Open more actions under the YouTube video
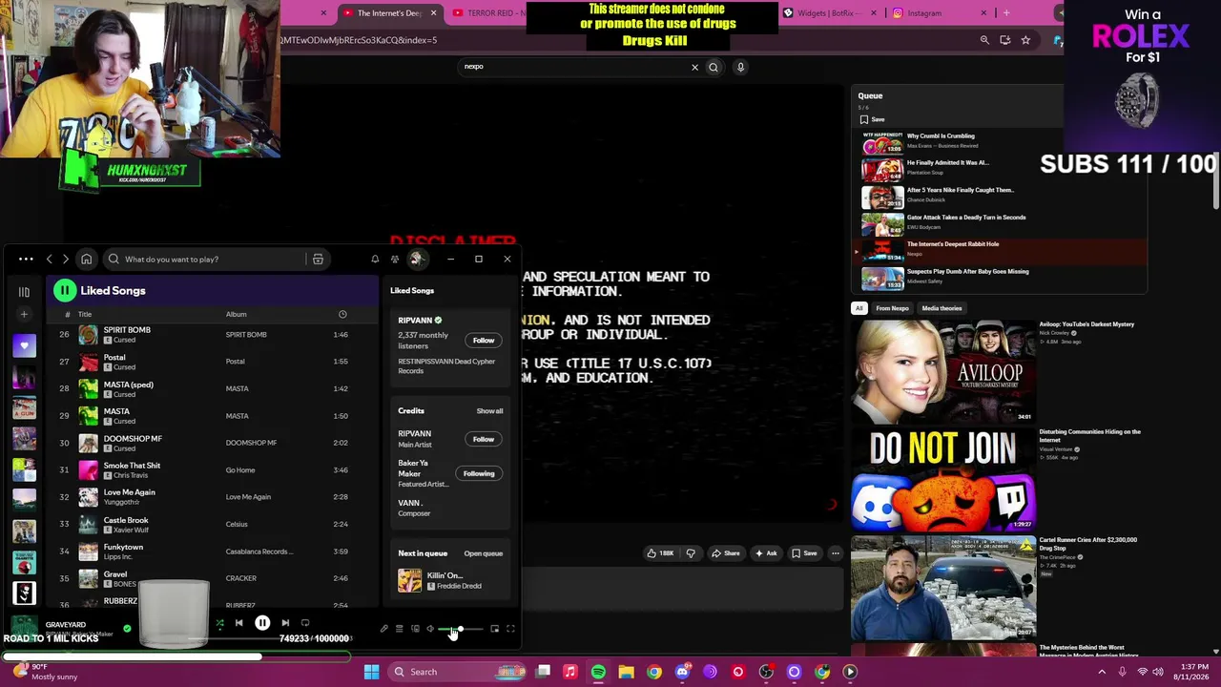1221x687 pixels. (836, 553)
